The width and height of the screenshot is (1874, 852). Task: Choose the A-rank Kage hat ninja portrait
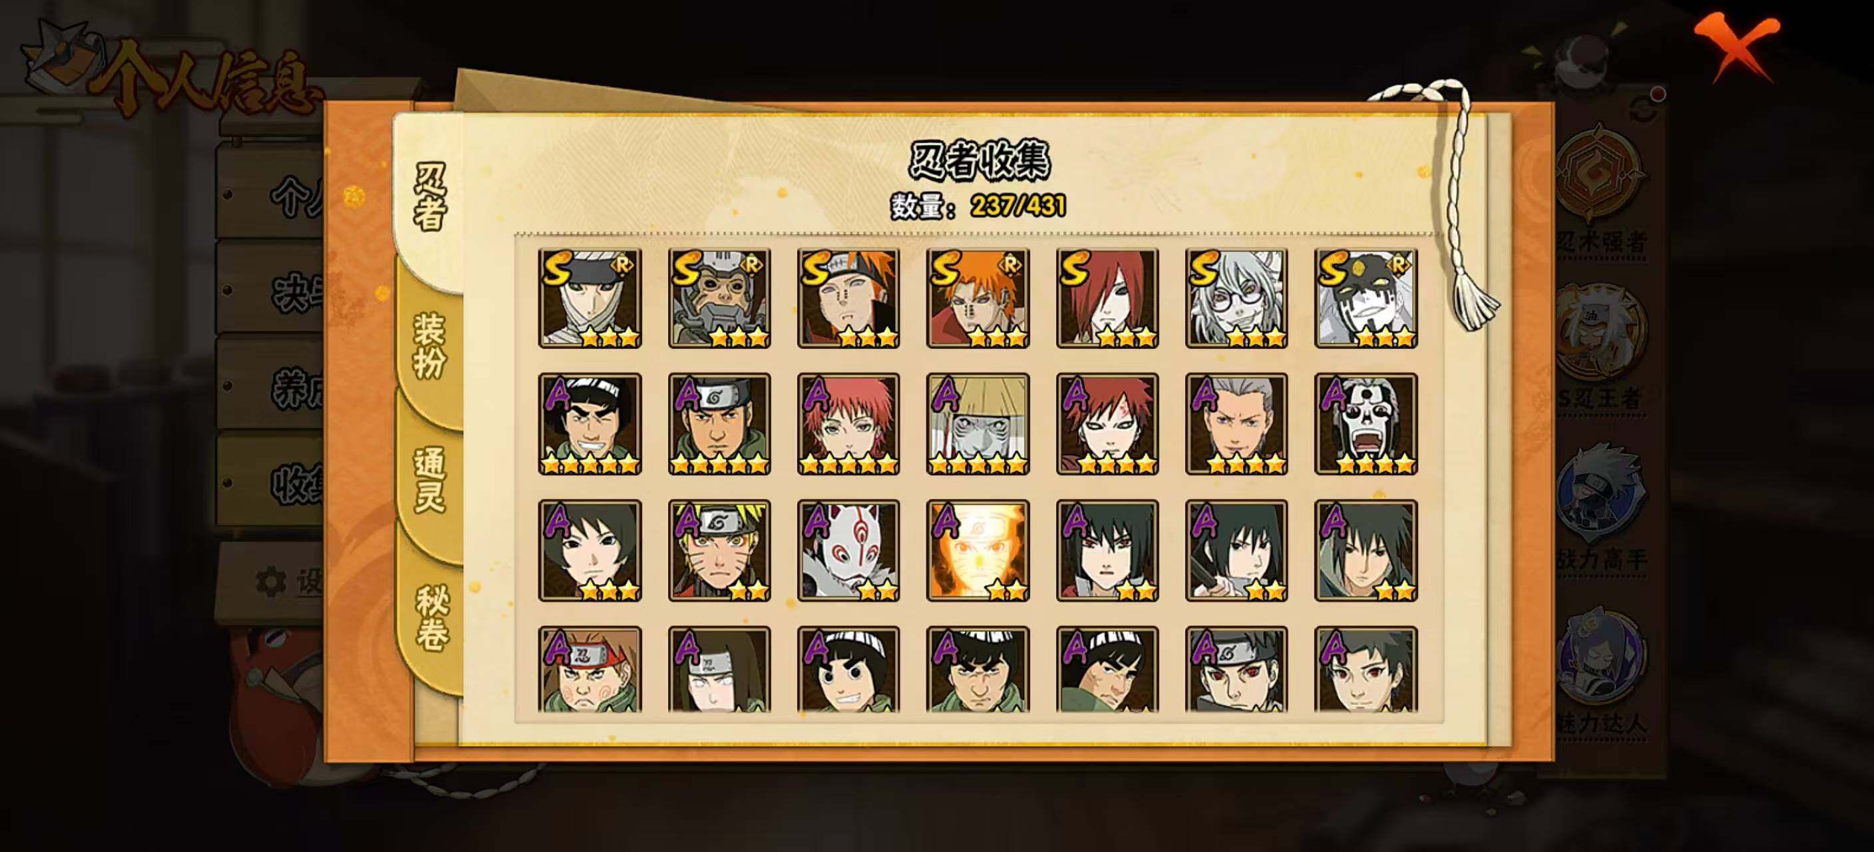click(978, 424)
